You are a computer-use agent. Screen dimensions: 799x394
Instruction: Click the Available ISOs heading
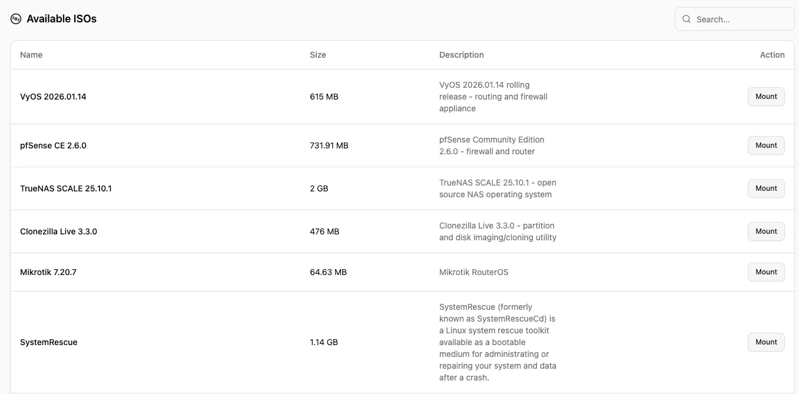[x=61, y=19]
